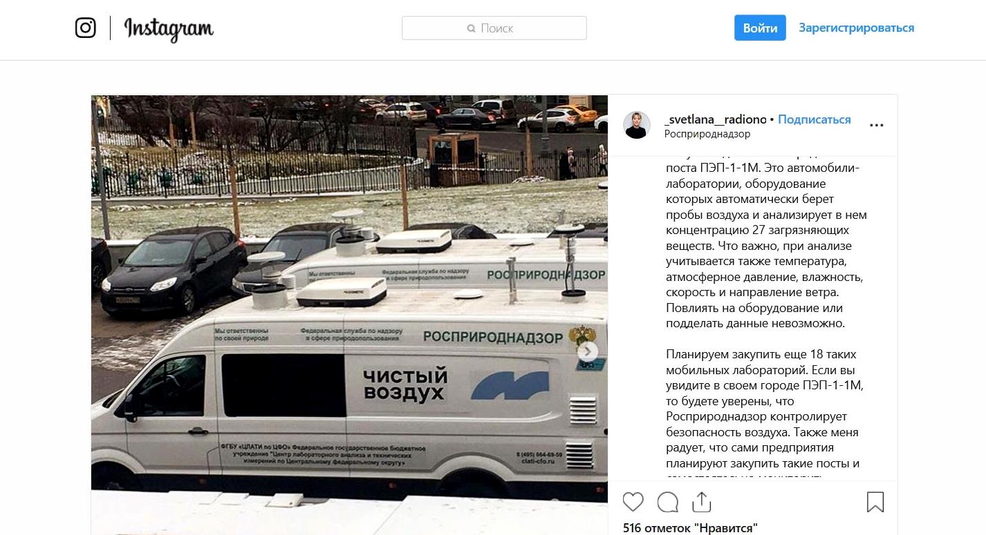Click the Instagram camera logo icon
Screen dimensions: 986x535
[86, 28]
